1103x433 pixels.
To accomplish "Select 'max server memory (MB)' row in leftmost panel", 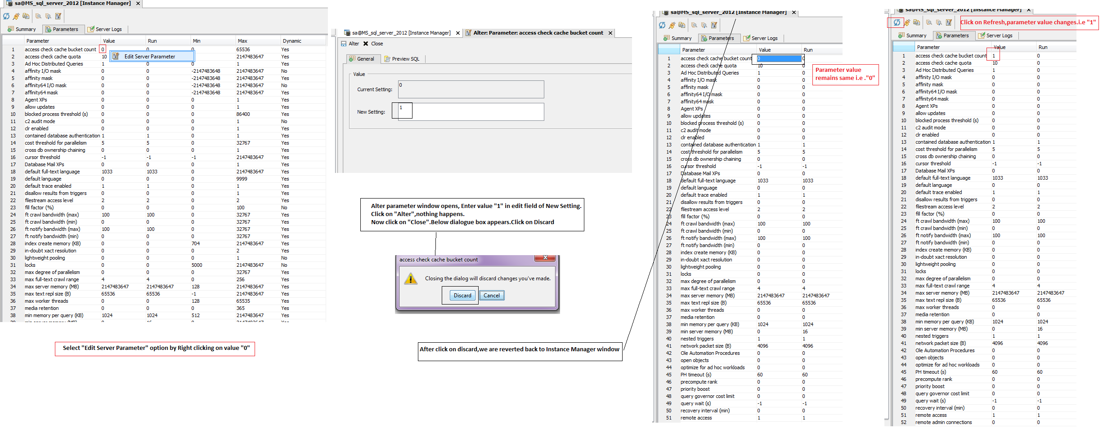I will click(164, 287).
